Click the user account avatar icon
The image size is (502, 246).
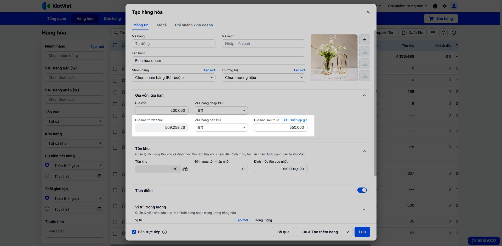point(454,6)
